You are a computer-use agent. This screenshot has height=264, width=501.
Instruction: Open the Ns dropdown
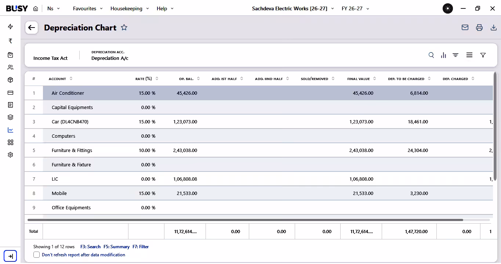(54, 8)
